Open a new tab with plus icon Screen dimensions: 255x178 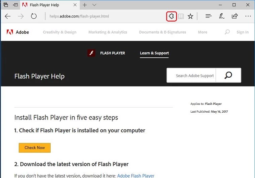coord(85,5)
